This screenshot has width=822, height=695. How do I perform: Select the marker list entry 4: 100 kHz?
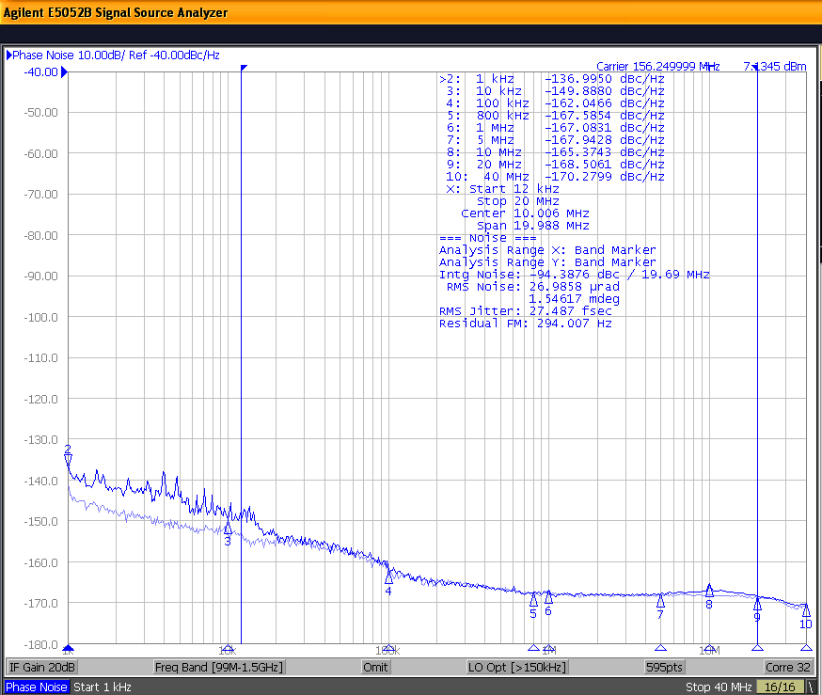point(489,103)
